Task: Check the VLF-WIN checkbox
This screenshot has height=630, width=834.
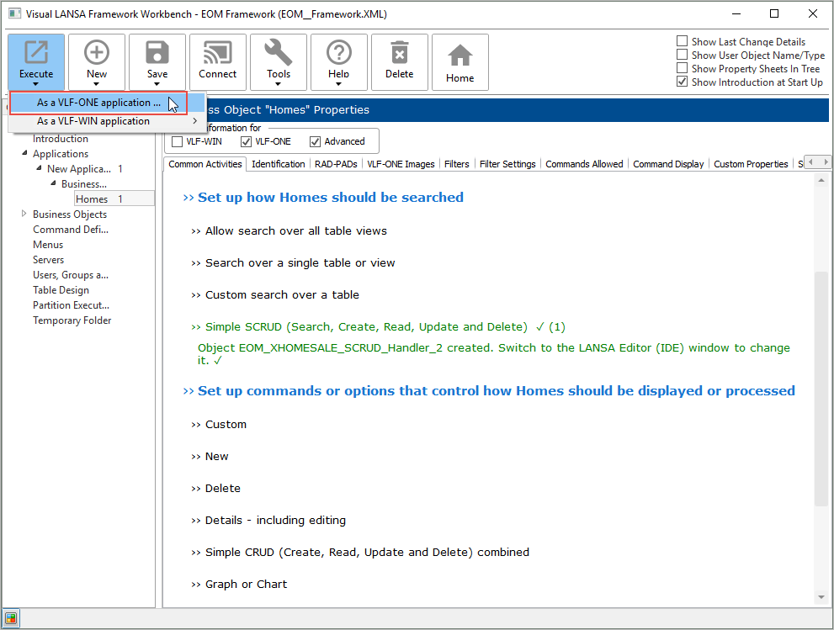Action: [x=178, y=141]
